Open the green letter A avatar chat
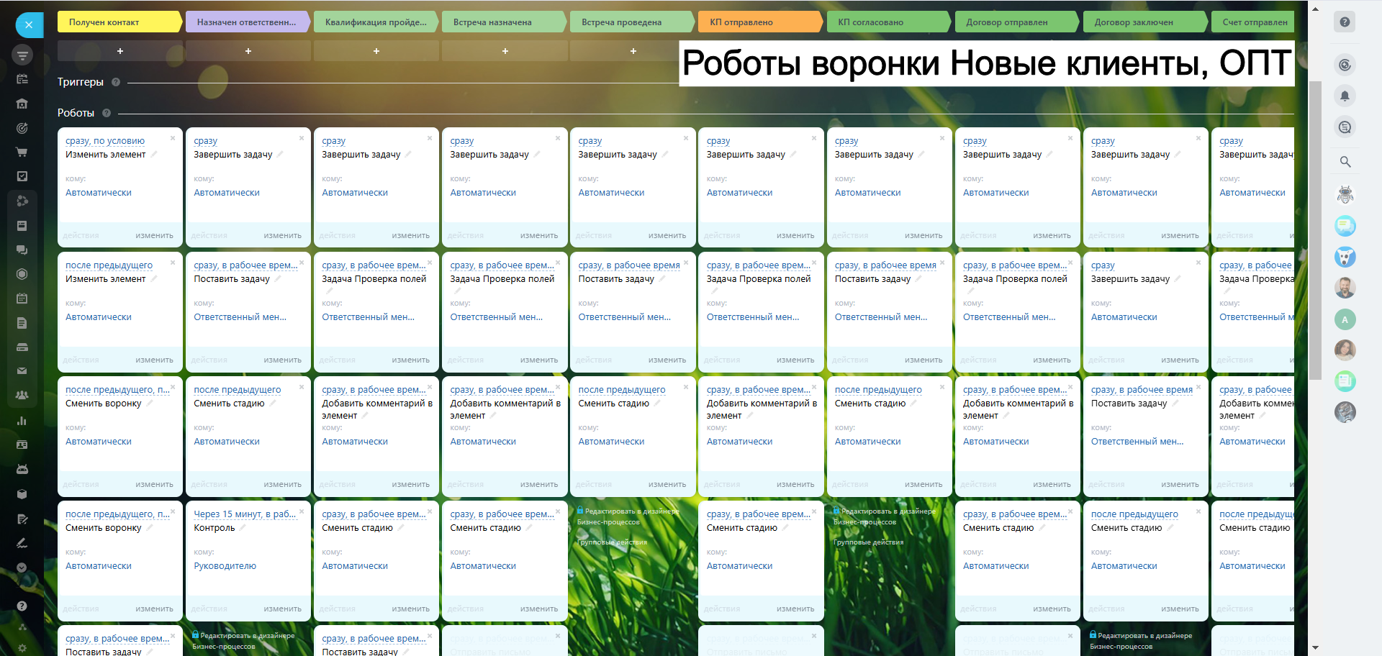The height and width of the screenshot is (656, 1382). pyautogui.click(x=1345, y=319)
